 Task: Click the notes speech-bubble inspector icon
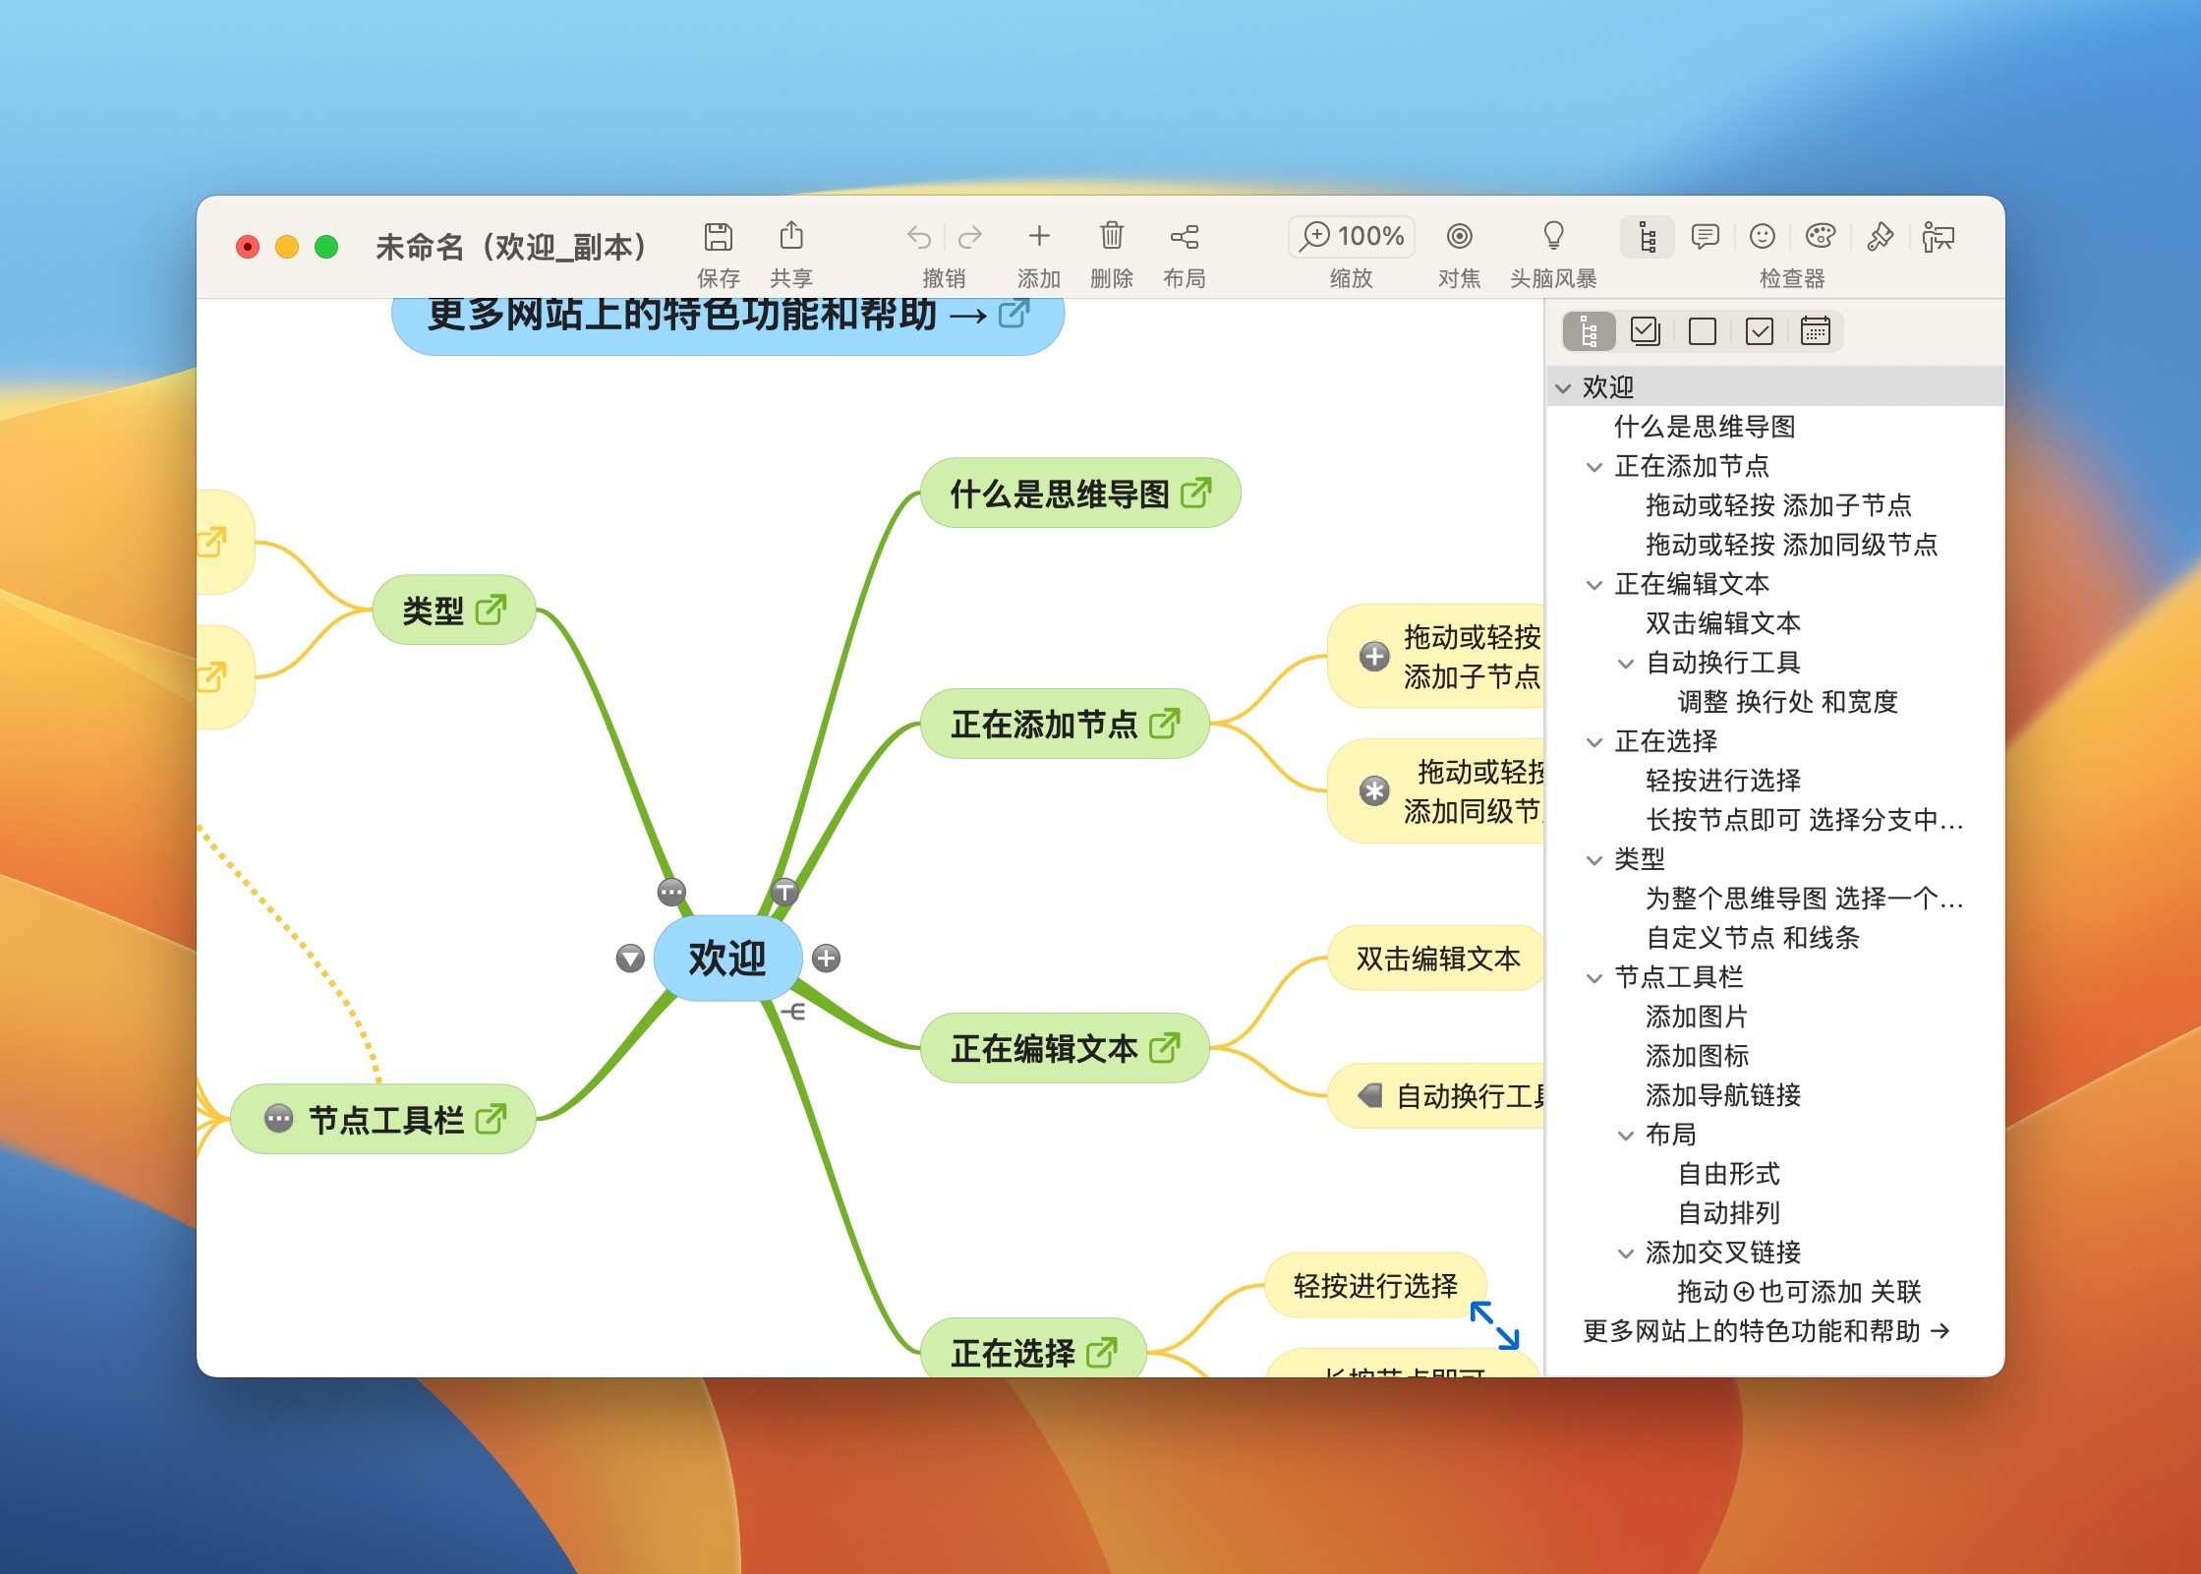coord(1705,237)
